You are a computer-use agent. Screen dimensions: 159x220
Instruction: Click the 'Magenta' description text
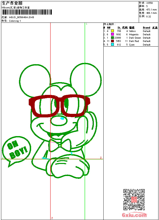(134, 35)
